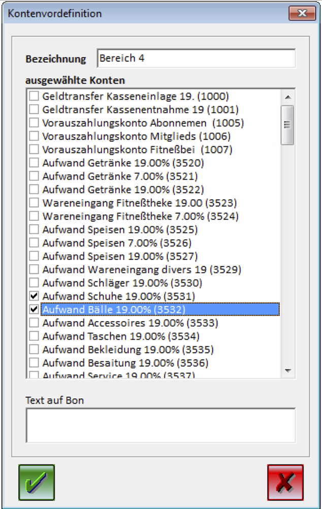Tick Aufwand Getränke 7.00% (3521)
The height and width of the screenshot is (509, 322).
pos(34,176)
